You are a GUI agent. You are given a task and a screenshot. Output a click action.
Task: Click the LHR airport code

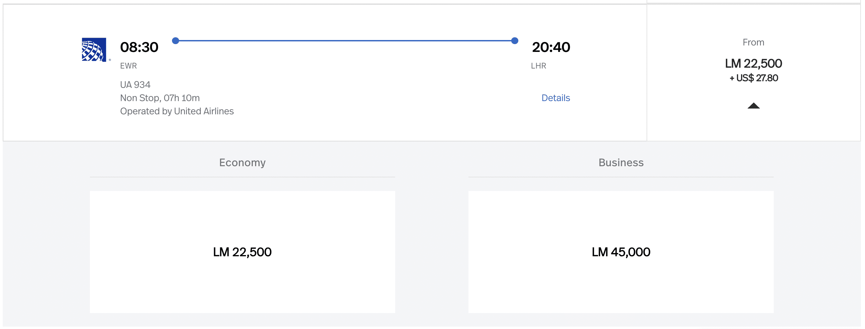[x=538, y=66]
